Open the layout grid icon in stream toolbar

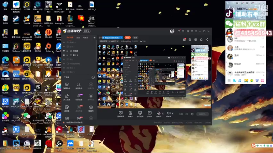point(196,39)
